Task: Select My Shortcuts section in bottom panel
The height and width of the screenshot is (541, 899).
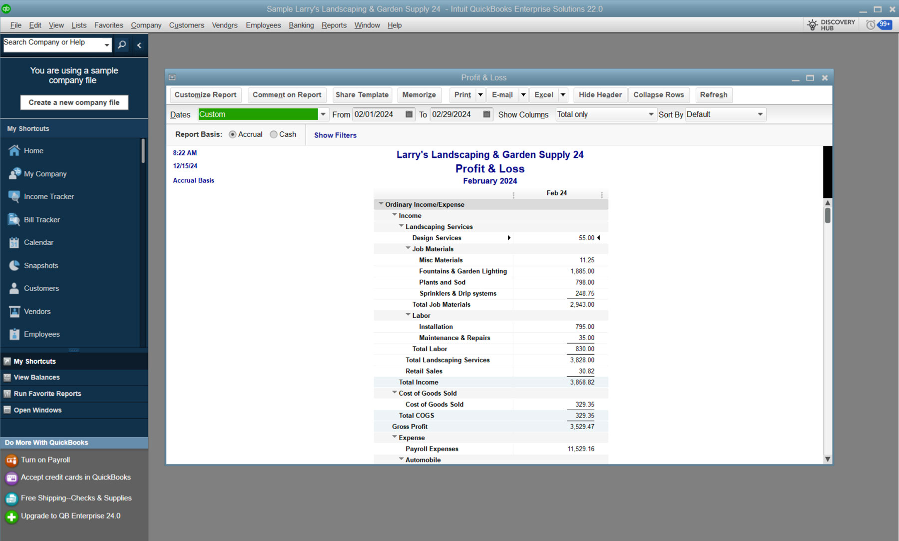Action: pos(74,361)
